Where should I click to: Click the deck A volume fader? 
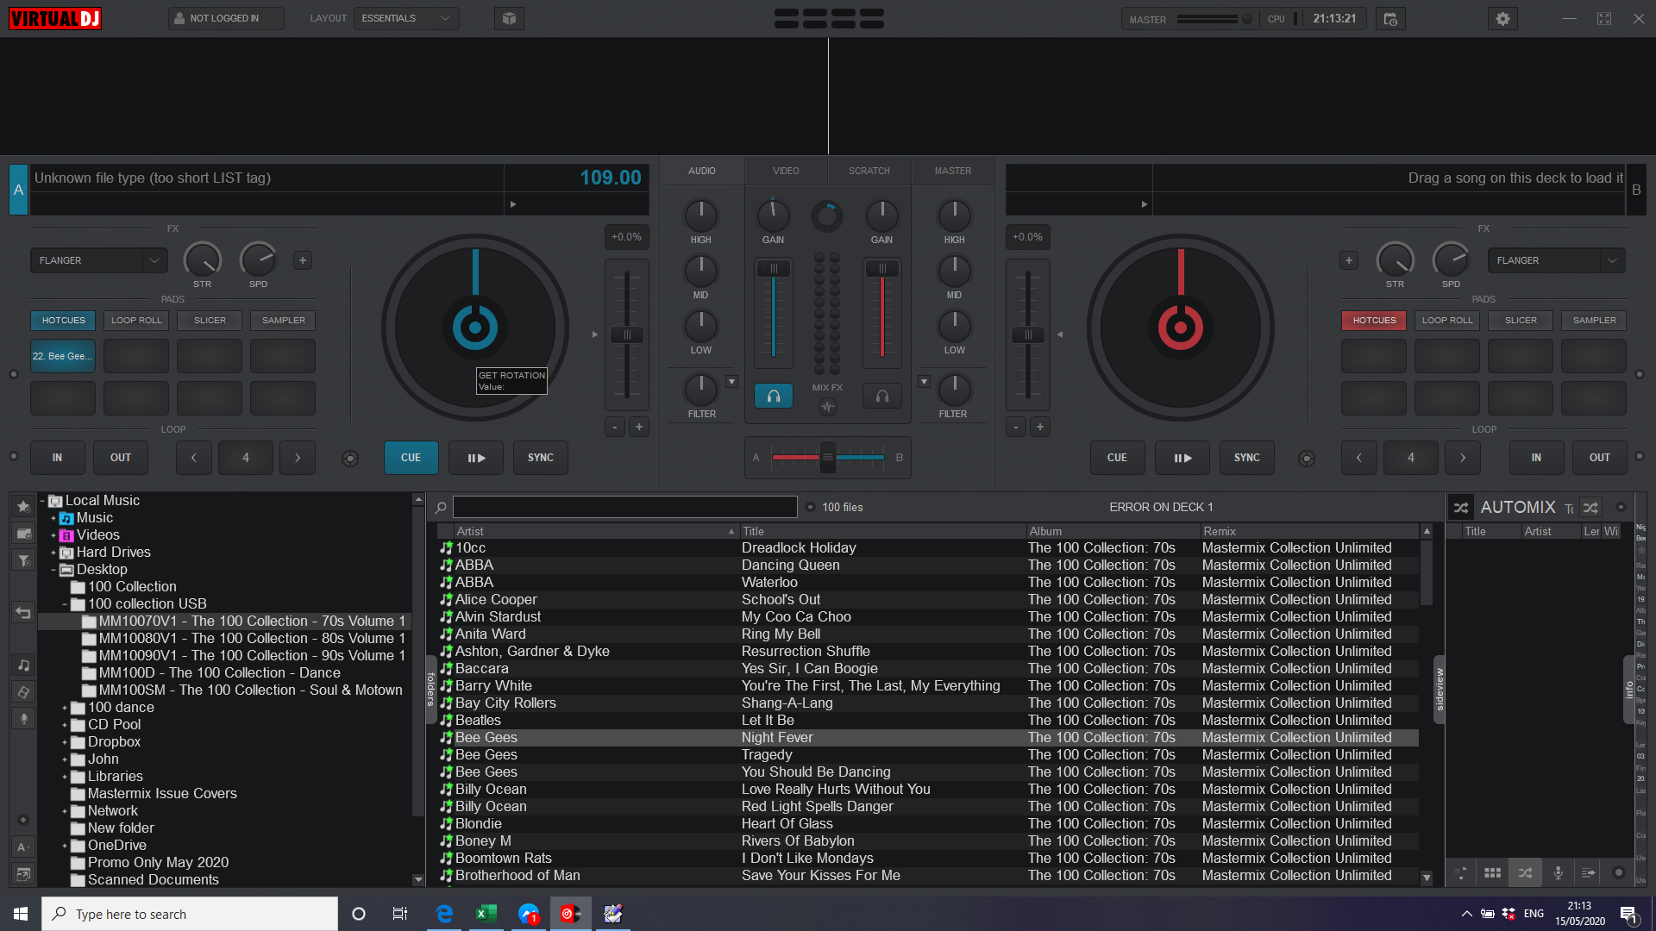pyautogui.click(x=774, y=269)
